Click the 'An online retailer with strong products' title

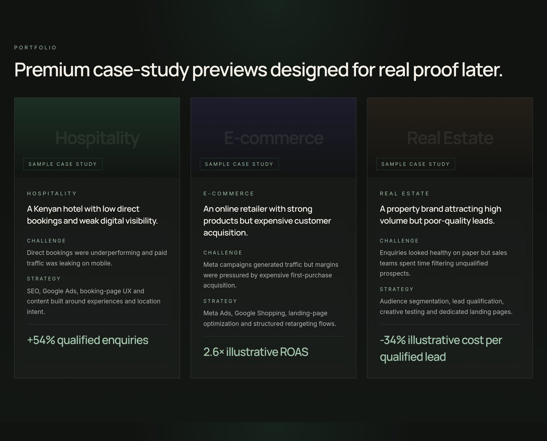point(267,220)
